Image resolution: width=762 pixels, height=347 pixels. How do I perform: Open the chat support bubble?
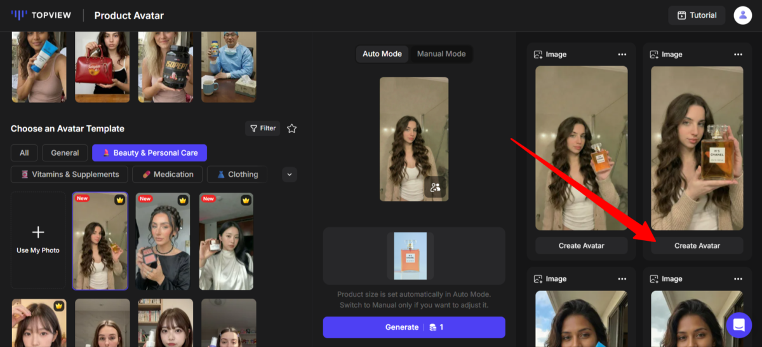(x=739, y=325)
